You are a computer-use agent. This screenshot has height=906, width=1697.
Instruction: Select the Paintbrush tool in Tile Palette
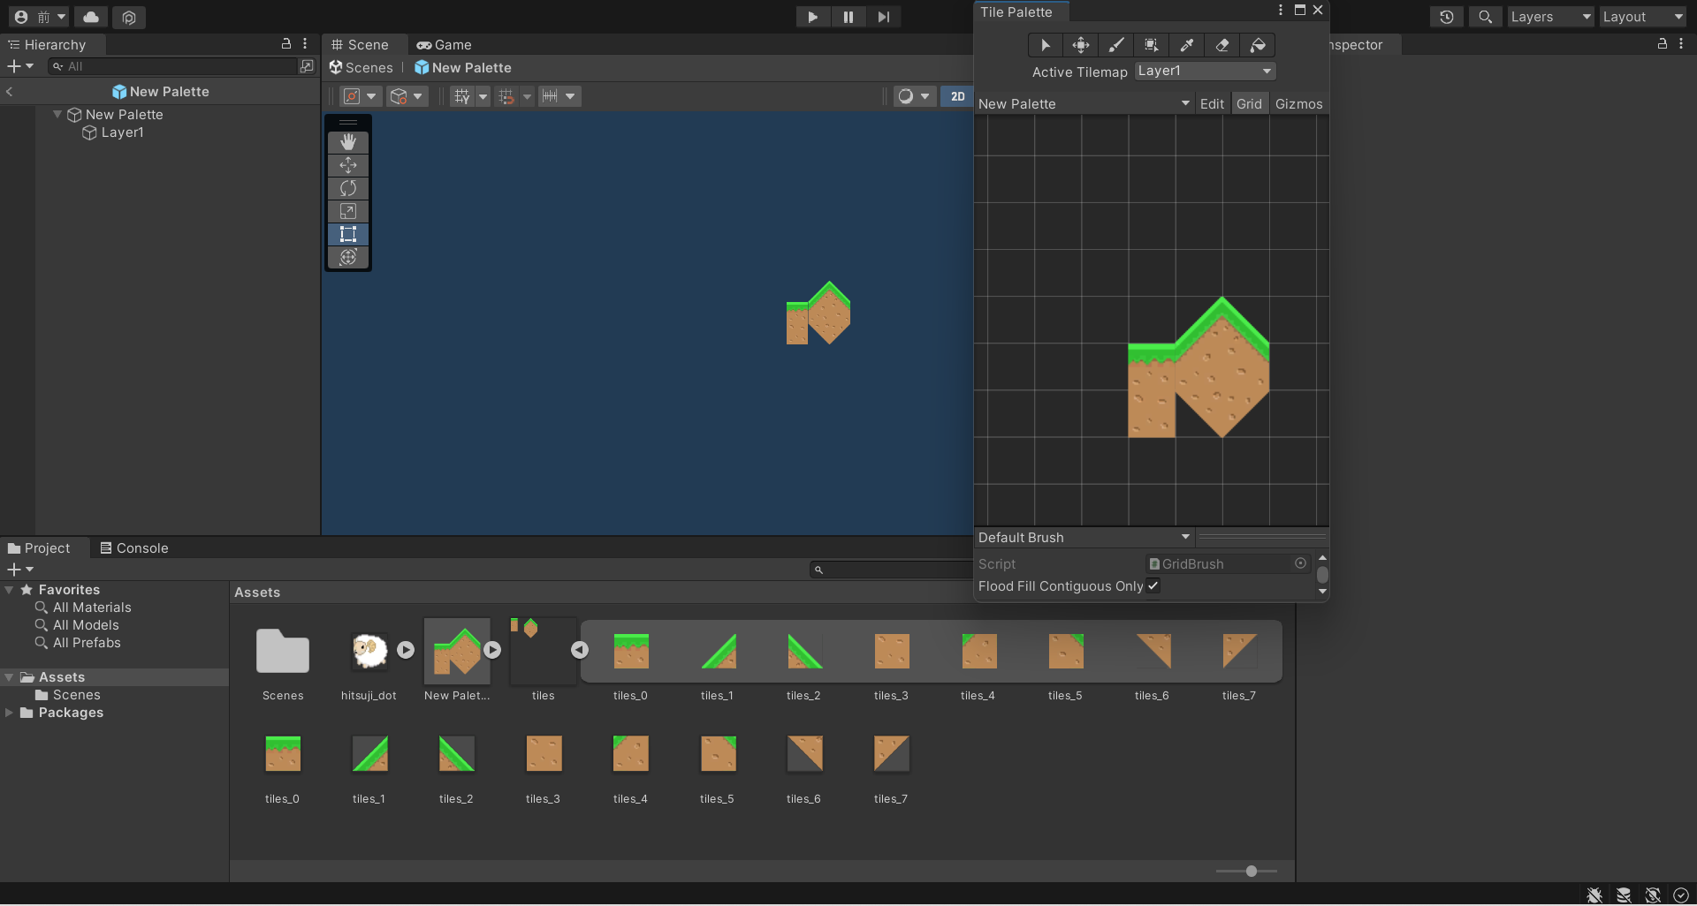(x=1116, y=45)
